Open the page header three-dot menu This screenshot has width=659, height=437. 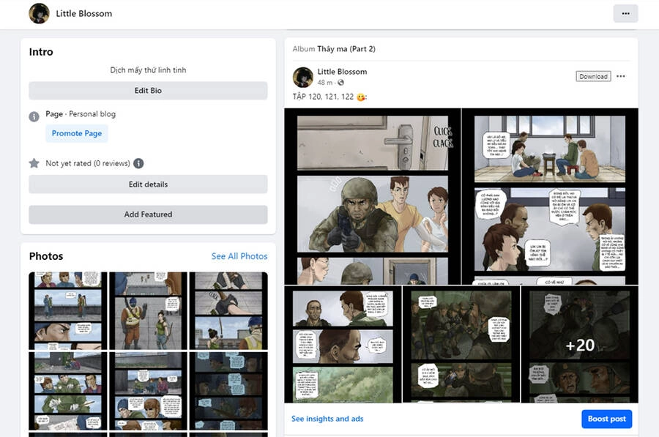(x=625, y=13)
